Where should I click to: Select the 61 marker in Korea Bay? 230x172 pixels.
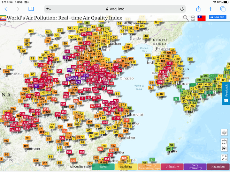148,55
